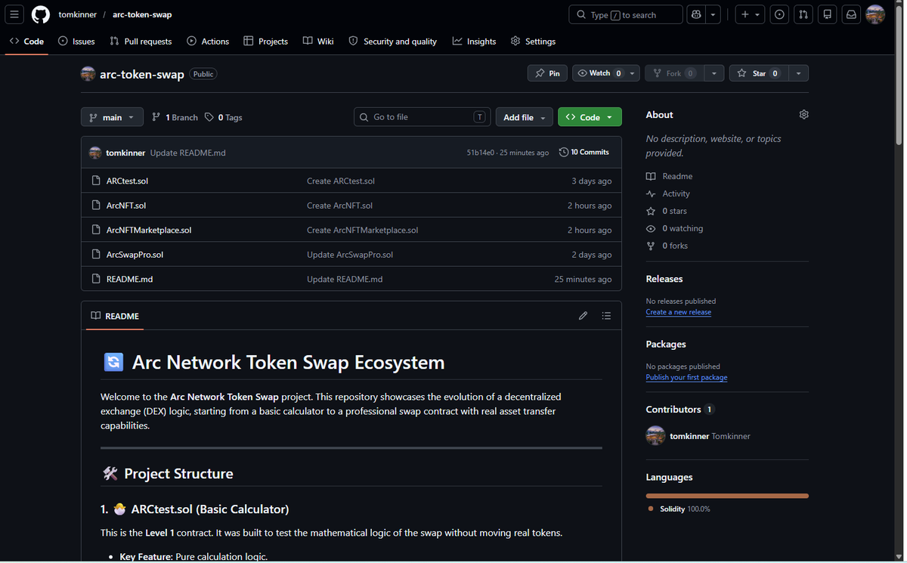Toggle Watch notifications for repository
The height and width of the screenshot is (563, 907).
[606, 73]
